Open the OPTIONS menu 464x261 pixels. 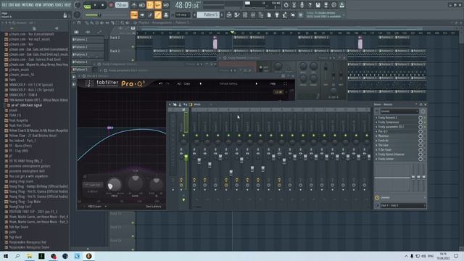49,5
